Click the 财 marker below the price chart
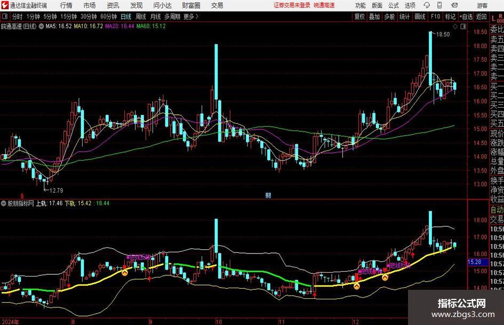The image size is (504, 325). [268, 195]
